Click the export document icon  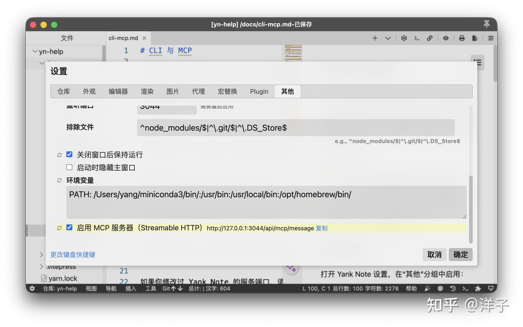coord(475,38)
